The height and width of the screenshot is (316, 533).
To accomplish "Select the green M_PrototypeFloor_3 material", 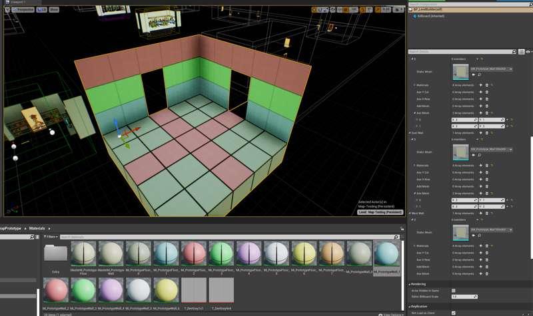I will [x=221, y=253].
